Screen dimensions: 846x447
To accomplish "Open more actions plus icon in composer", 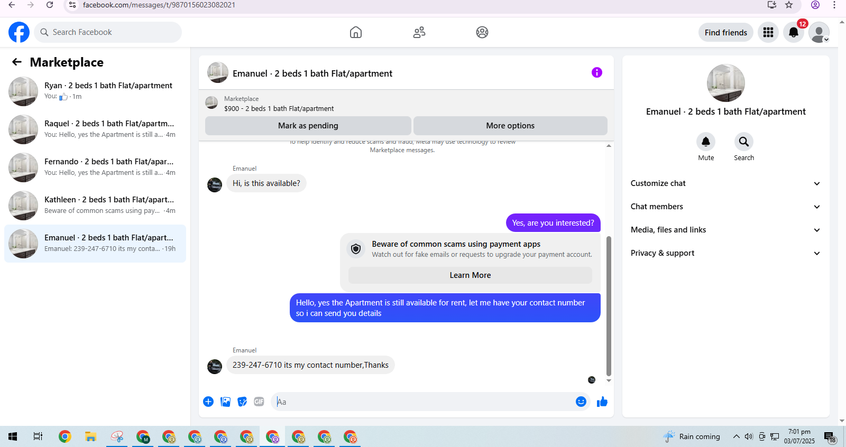I will tap(208, 402).
